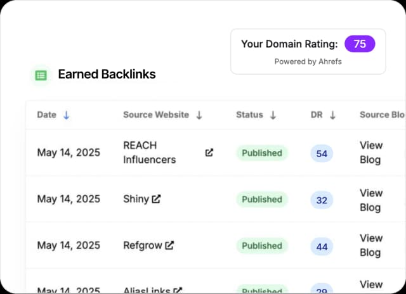Click the purple Domain Rating 75 badge
This screenshot has height=294, width=406.
tap(360, 44)
